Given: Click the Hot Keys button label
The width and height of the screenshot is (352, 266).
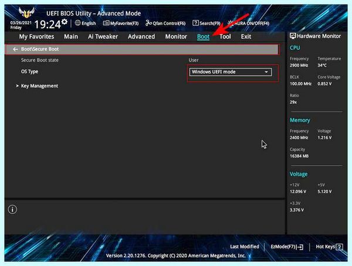Looking at the screenshot, I should (325, 247).
